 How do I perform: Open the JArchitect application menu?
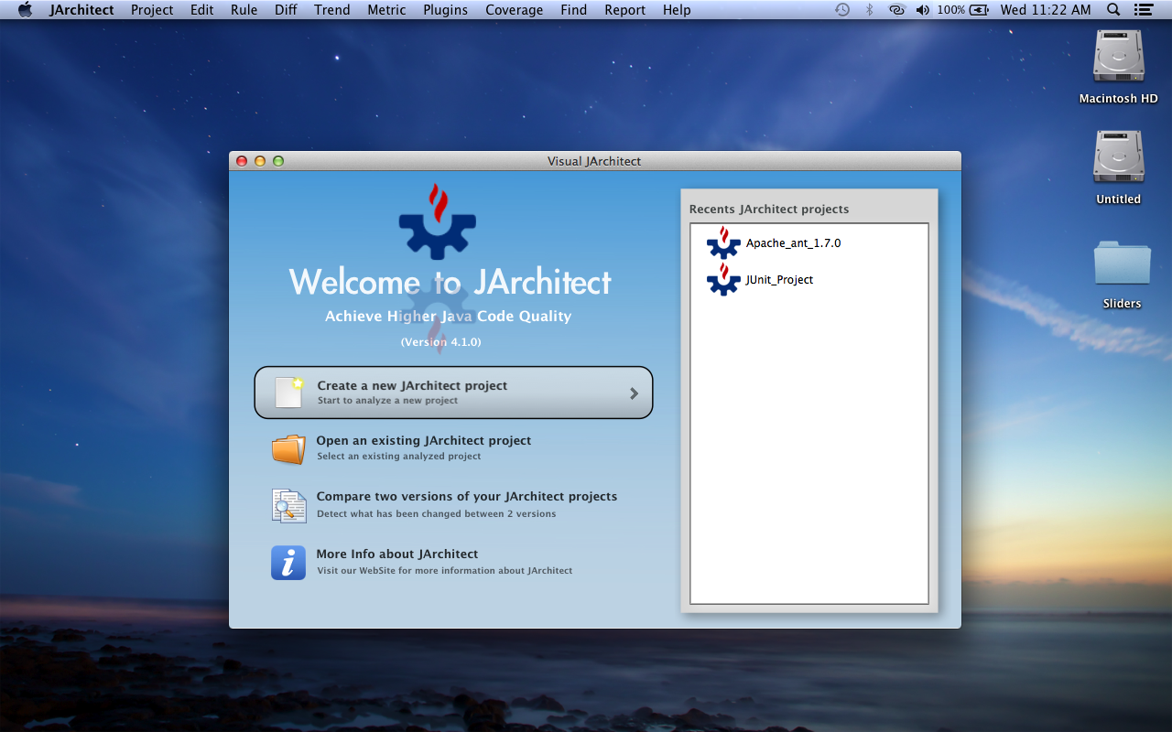coord(81,10)
